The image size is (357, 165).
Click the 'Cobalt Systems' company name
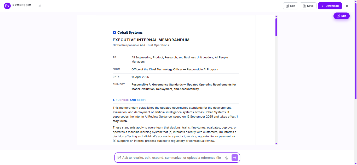[x=130, y=33]
